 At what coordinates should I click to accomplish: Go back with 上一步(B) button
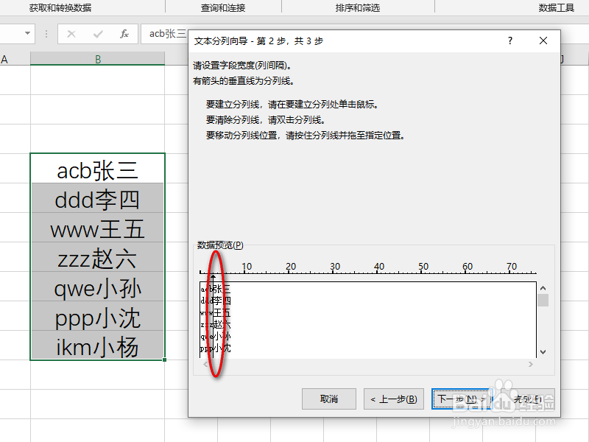394,399
